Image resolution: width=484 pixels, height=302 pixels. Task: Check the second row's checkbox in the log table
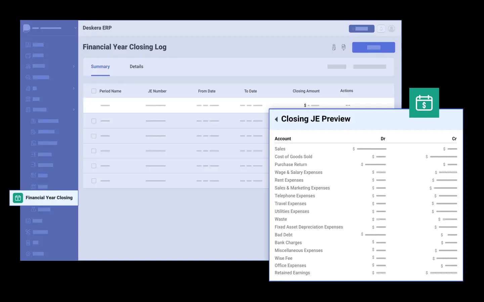(x=94, y=121)
